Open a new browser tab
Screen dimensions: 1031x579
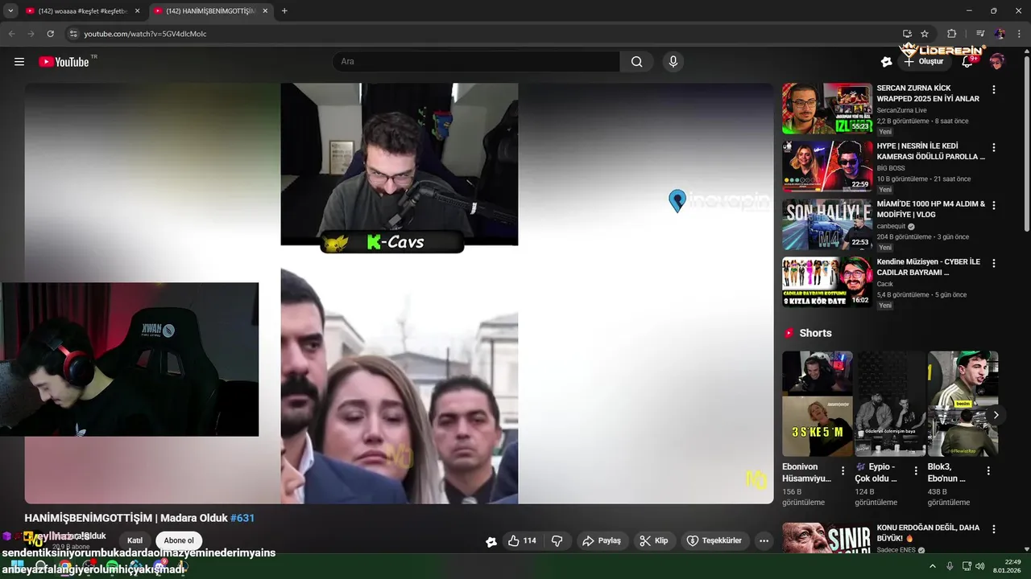pyautogui.click(x=284, y=11)
